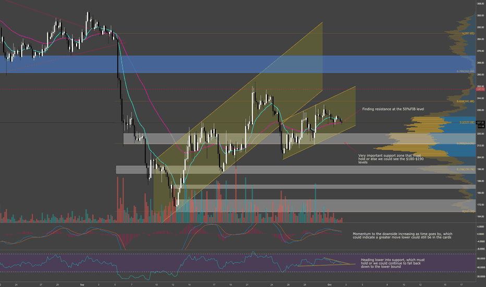
Task: Click the 40.0000 RSI scale label
Action: 481,268
